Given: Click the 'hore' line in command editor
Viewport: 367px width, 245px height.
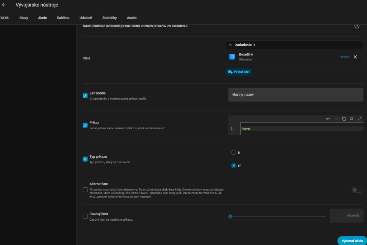Looking at the screenshot, I should point(302,129).
